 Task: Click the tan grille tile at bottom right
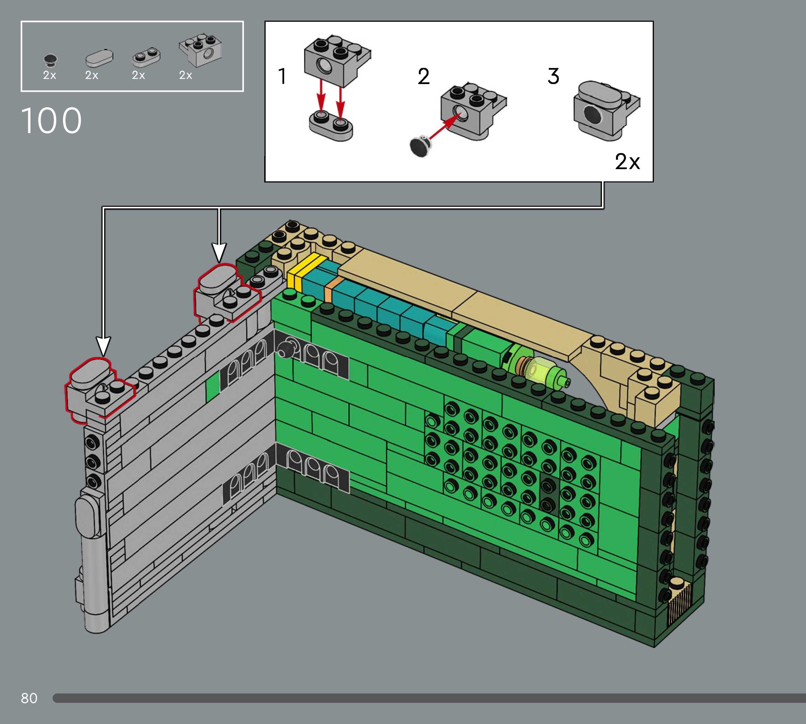tap(679, 600)
